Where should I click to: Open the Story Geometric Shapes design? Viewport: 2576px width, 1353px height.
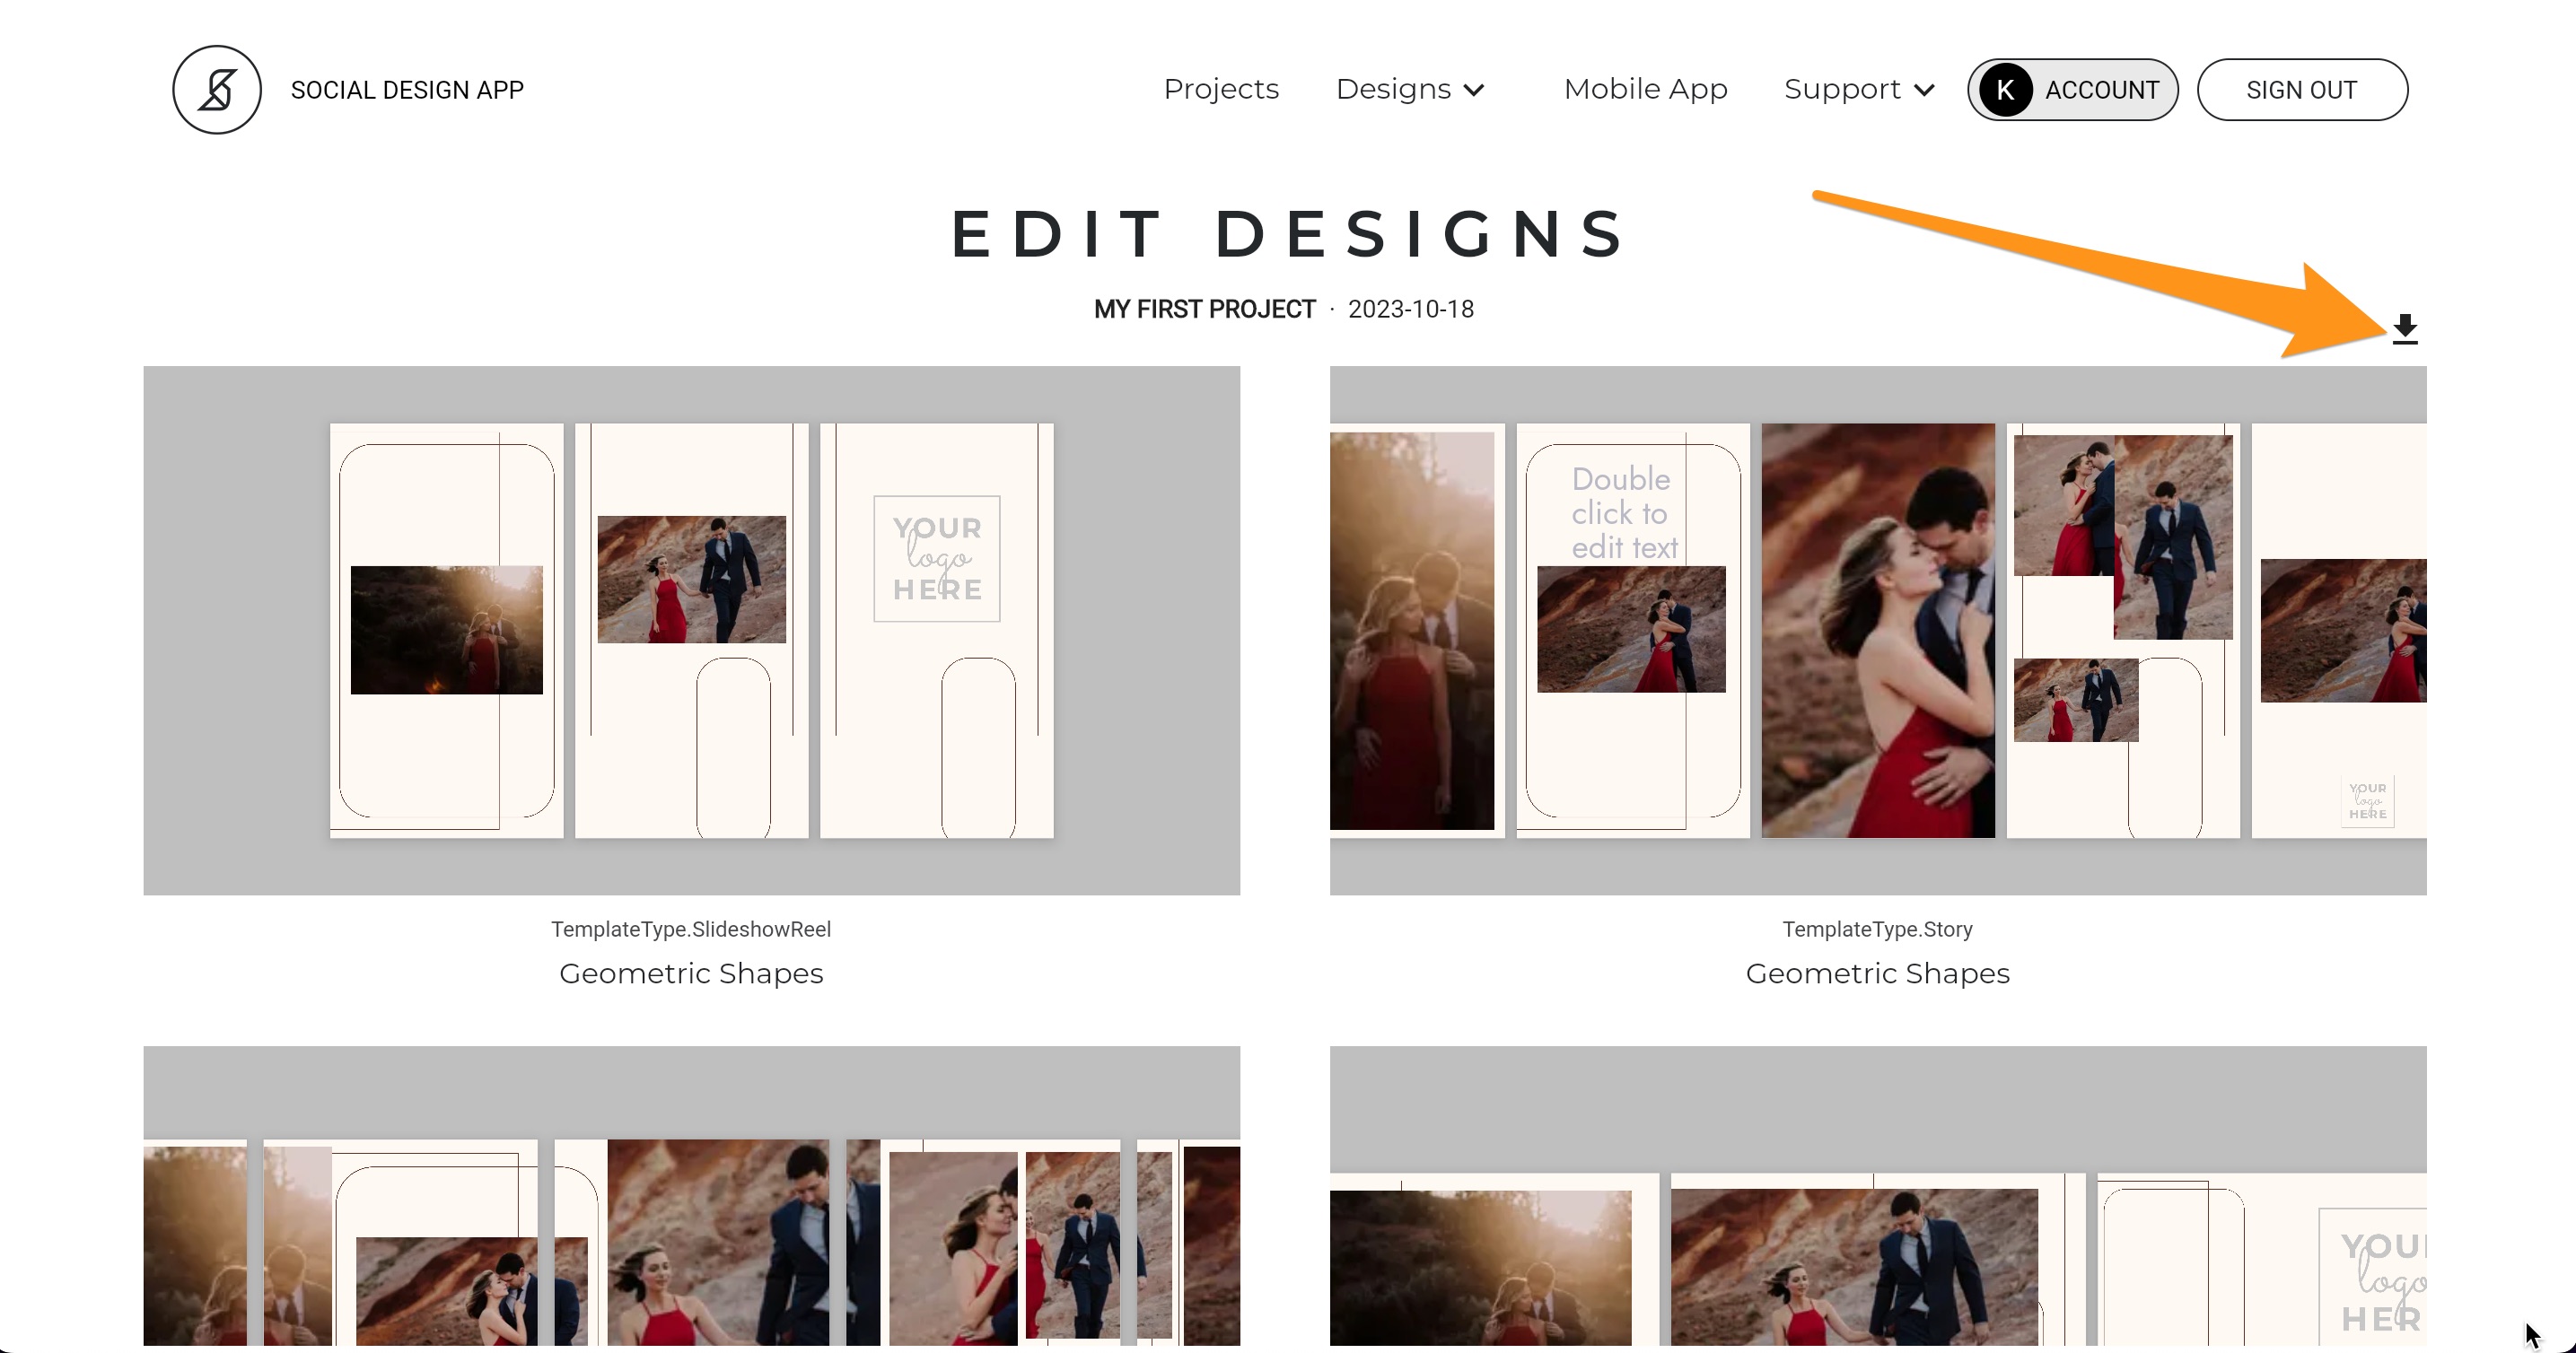coord(1877,630)
